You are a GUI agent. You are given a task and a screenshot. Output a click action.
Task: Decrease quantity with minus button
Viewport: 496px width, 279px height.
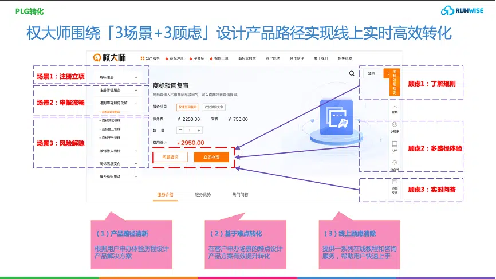(x=180, y=130)
